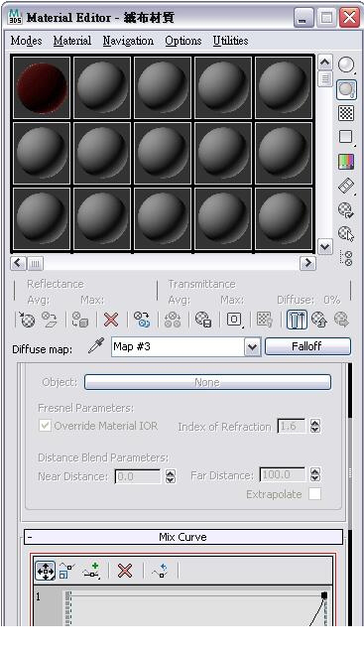Select the Mix Curve Add Point tool
This screenshot has width=364, height=651.
pyautogui.click(x=90, y=571)
